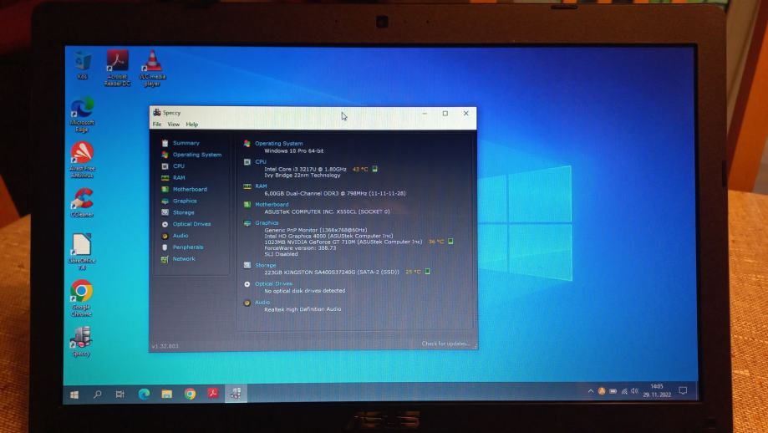This screenshot has height=433, width=768.
Task: Click the Audio heading link in summary
Action: (x=262, y=303)
